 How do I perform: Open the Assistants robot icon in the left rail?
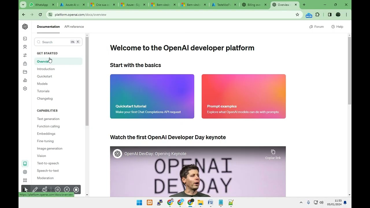pos(25,47)
